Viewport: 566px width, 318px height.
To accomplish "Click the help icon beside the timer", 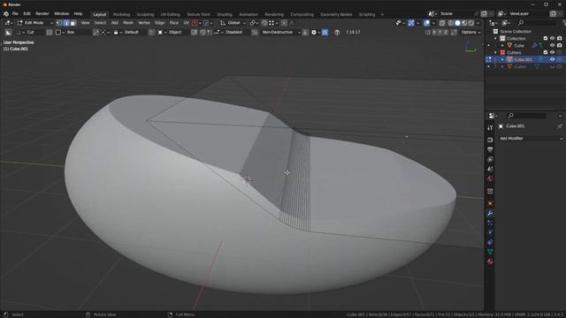I will (x=337, y=32).
